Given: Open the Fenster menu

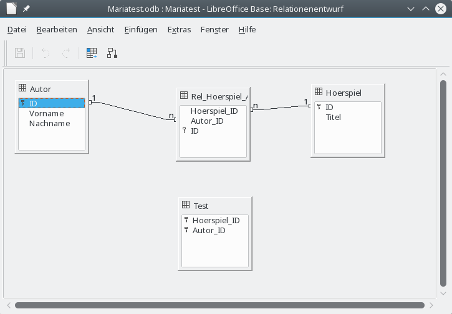Looking at the screenshot, I should 214,30.
